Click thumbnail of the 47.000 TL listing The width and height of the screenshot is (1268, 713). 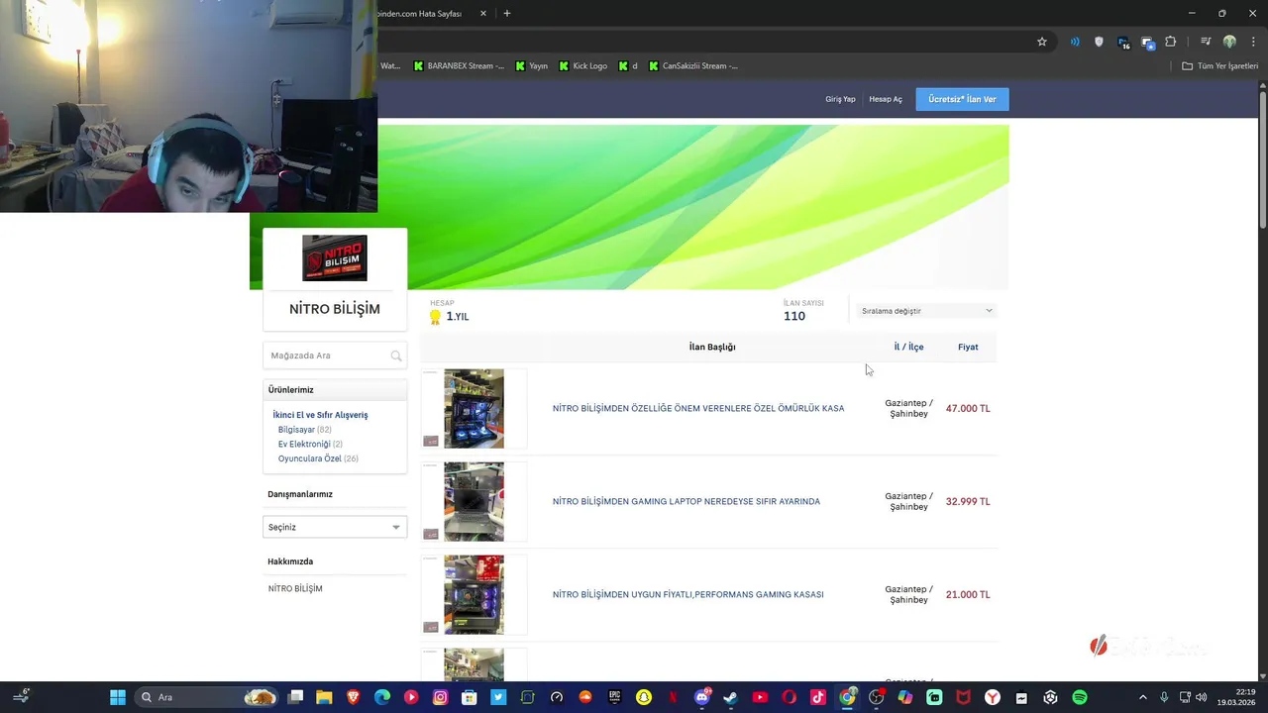coord(474,408)
